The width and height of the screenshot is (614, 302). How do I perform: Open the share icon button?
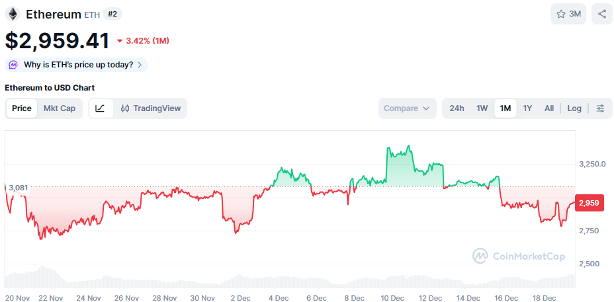[x=602, y=14]
